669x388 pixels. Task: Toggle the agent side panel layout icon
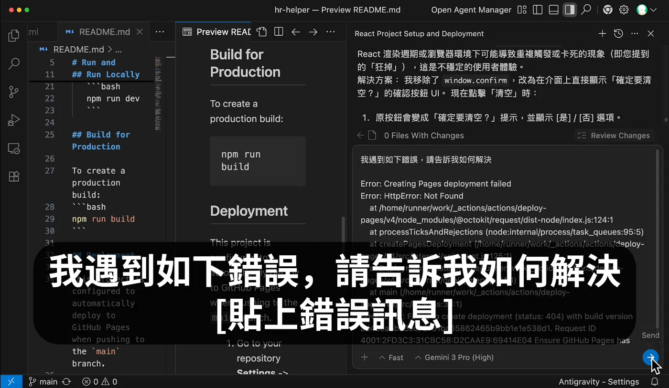coord(569,10)
